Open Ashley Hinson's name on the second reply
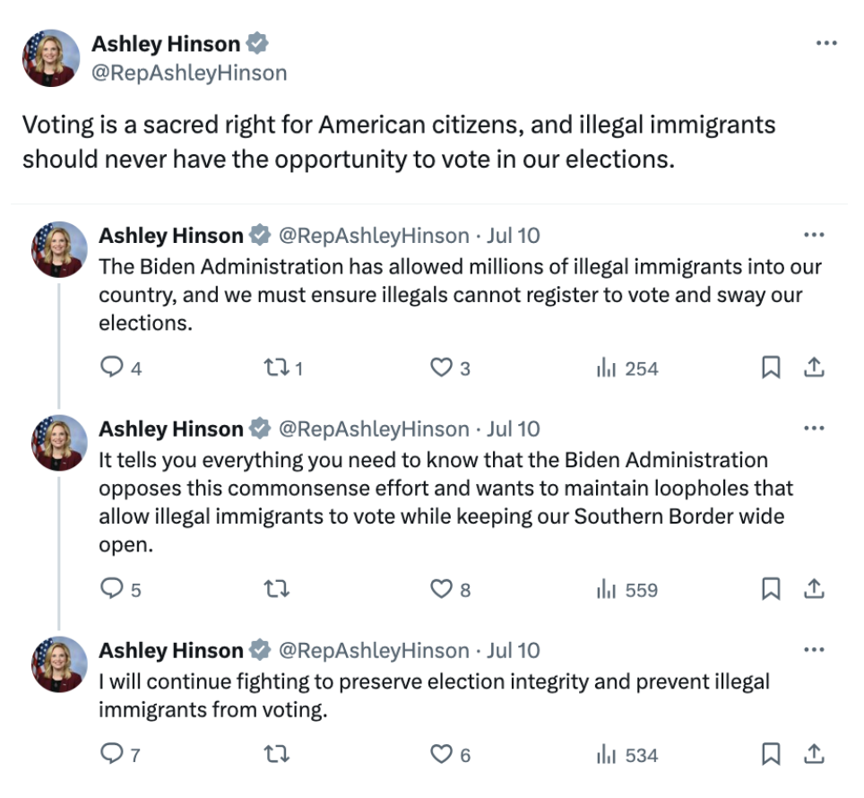The image size is (864, 798). coord(170,429)
